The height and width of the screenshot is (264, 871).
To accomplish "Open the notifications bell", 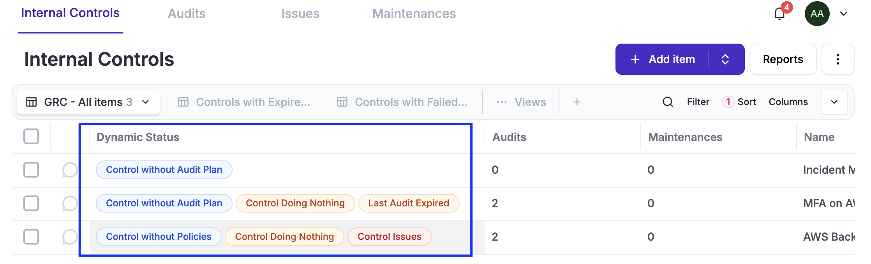I will (779, 14).
